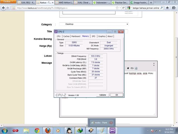Click the horizontal scrollbar at page bottom
This screenshot has width=178, height=134.
tap(87, 125)
